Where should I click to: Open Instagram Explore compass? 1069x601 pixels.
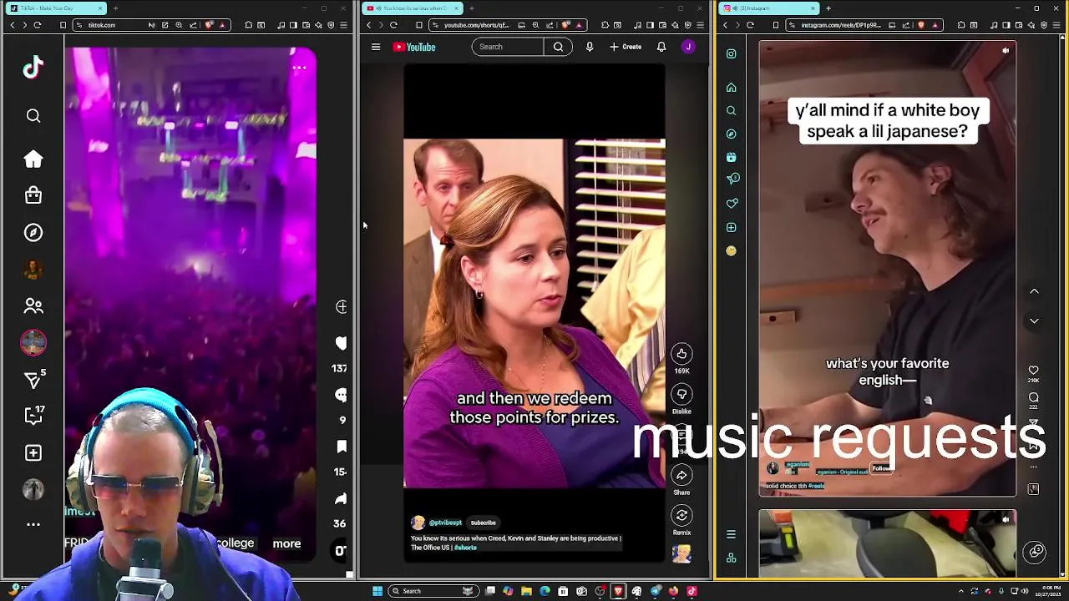tap(731, 134)
